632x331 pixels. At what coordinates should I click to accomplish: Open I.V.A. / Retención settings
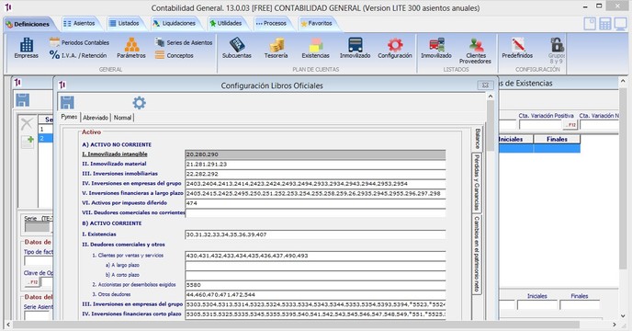pos(79,55)
